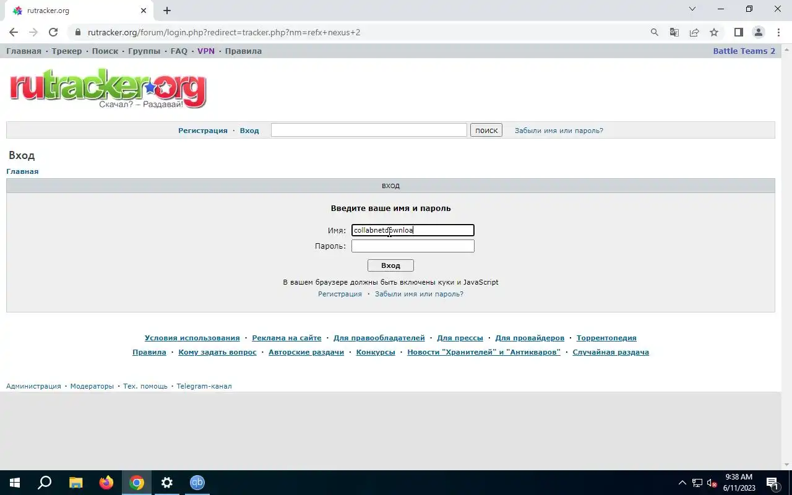This screenshot has height=495, width=792.
Task: Bookmark this page with the star icon
Action: pos(714,32)
